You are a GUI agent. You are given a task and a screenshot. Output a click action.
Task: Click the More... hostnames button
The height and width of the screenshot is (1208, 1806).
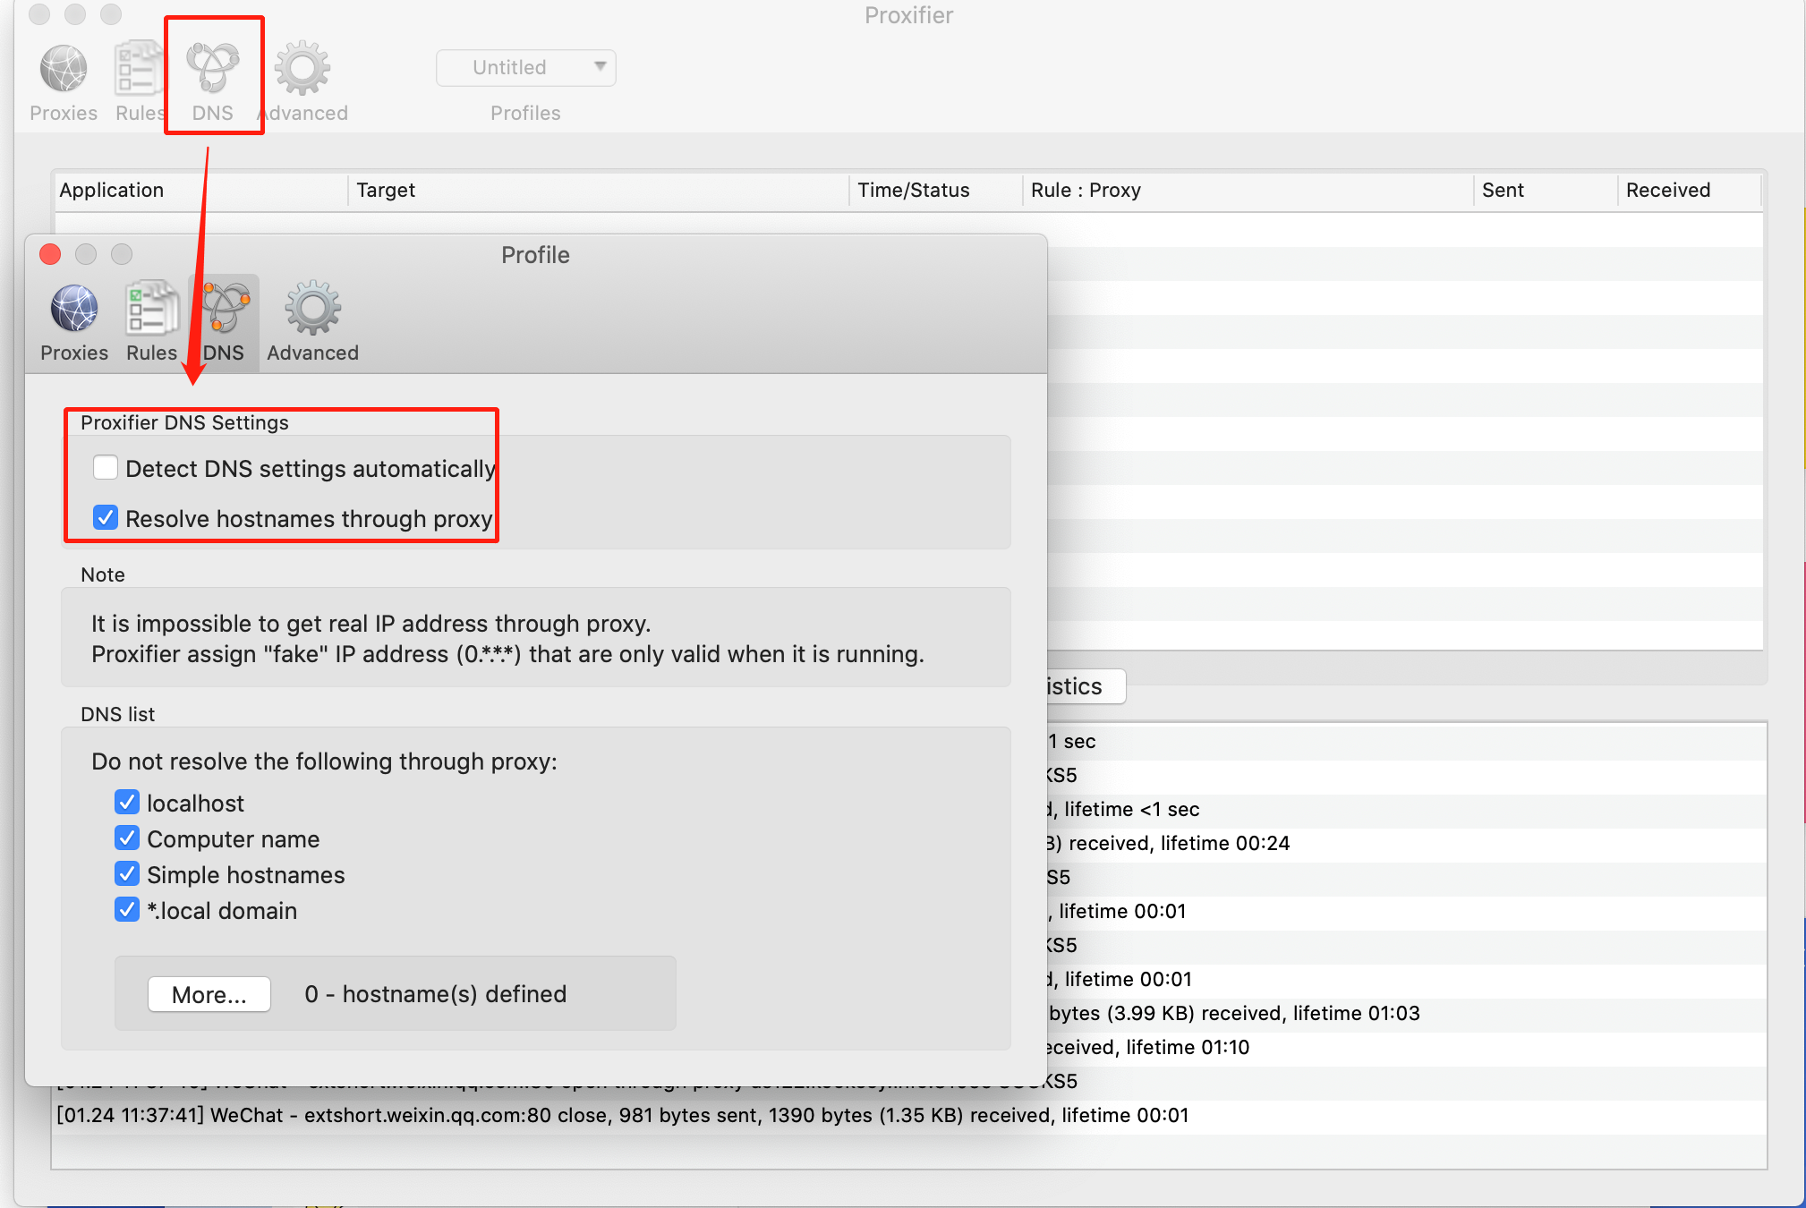pos(209,994)
